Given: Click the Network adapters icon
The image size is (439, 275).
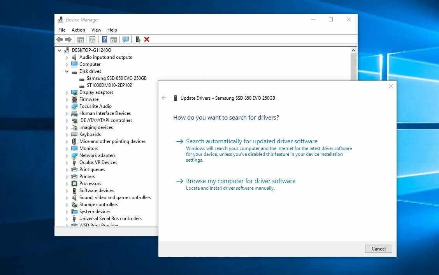Looking at the screenshot, I should pos(74,155).
